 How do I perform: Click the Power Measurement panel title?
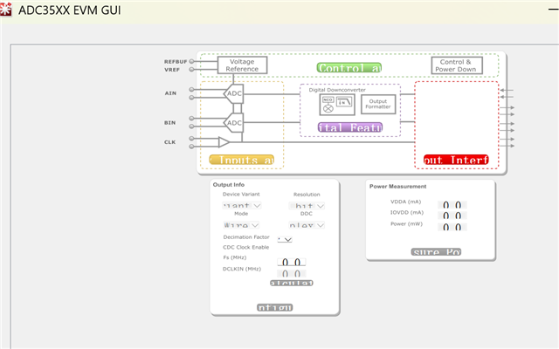(398, 186)
